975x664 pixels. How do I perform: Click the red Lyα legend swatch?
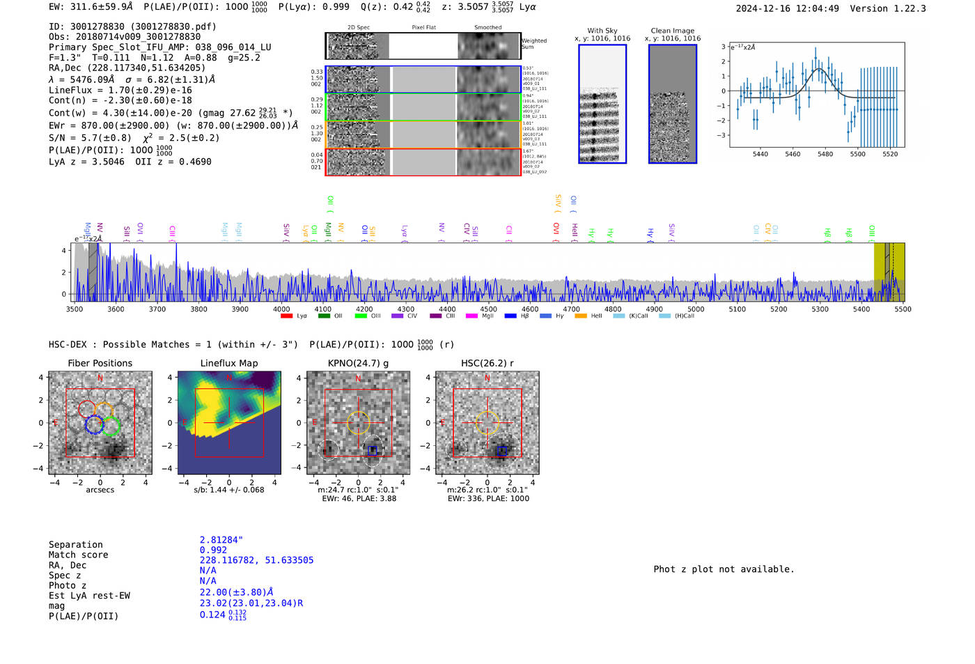click(286, 316)
